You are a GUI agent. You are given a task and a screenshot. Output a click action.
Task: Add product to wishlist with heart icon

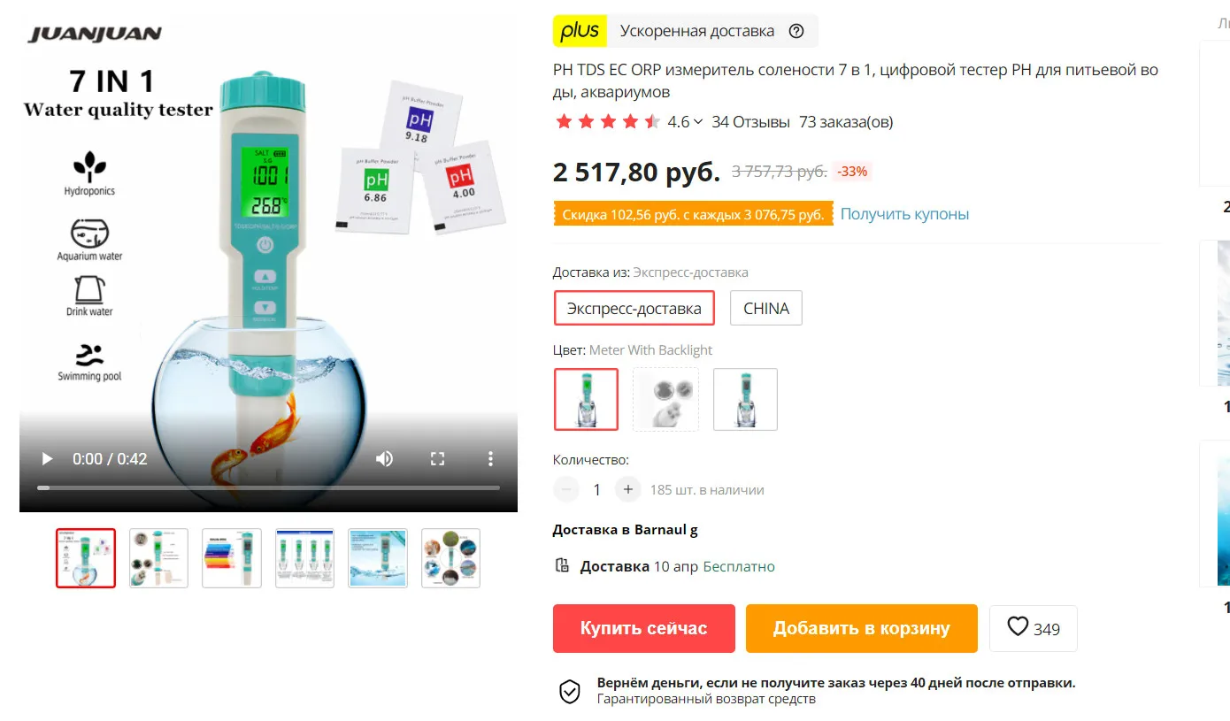click(1034, 628)
